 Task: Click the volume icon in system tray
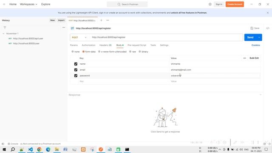click(x=241, y=149)
